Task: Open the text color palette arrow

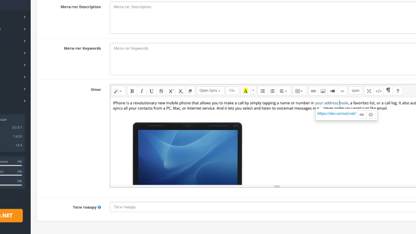Action: (x=253, y=91)
